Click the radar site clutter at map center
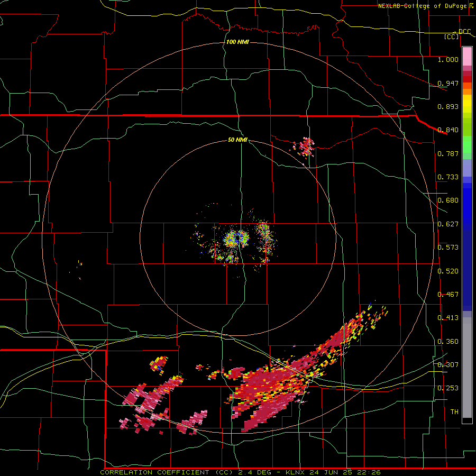476x476 pixels. (x=236, y=239)
